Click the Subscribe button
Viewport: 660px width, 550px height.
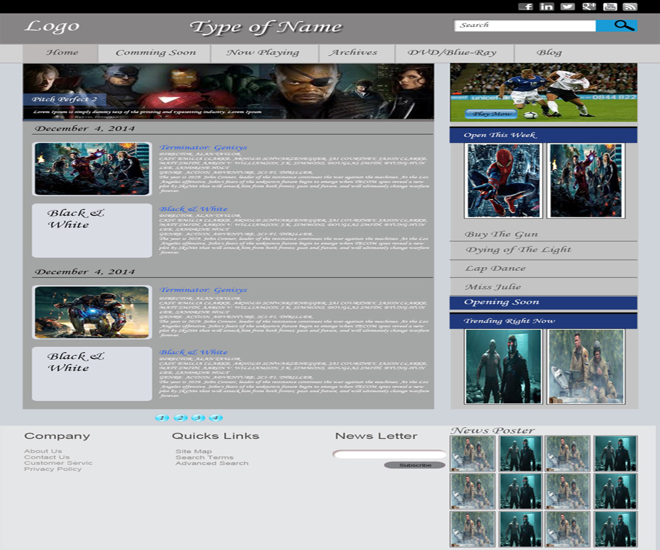click(x=415, y=465)
